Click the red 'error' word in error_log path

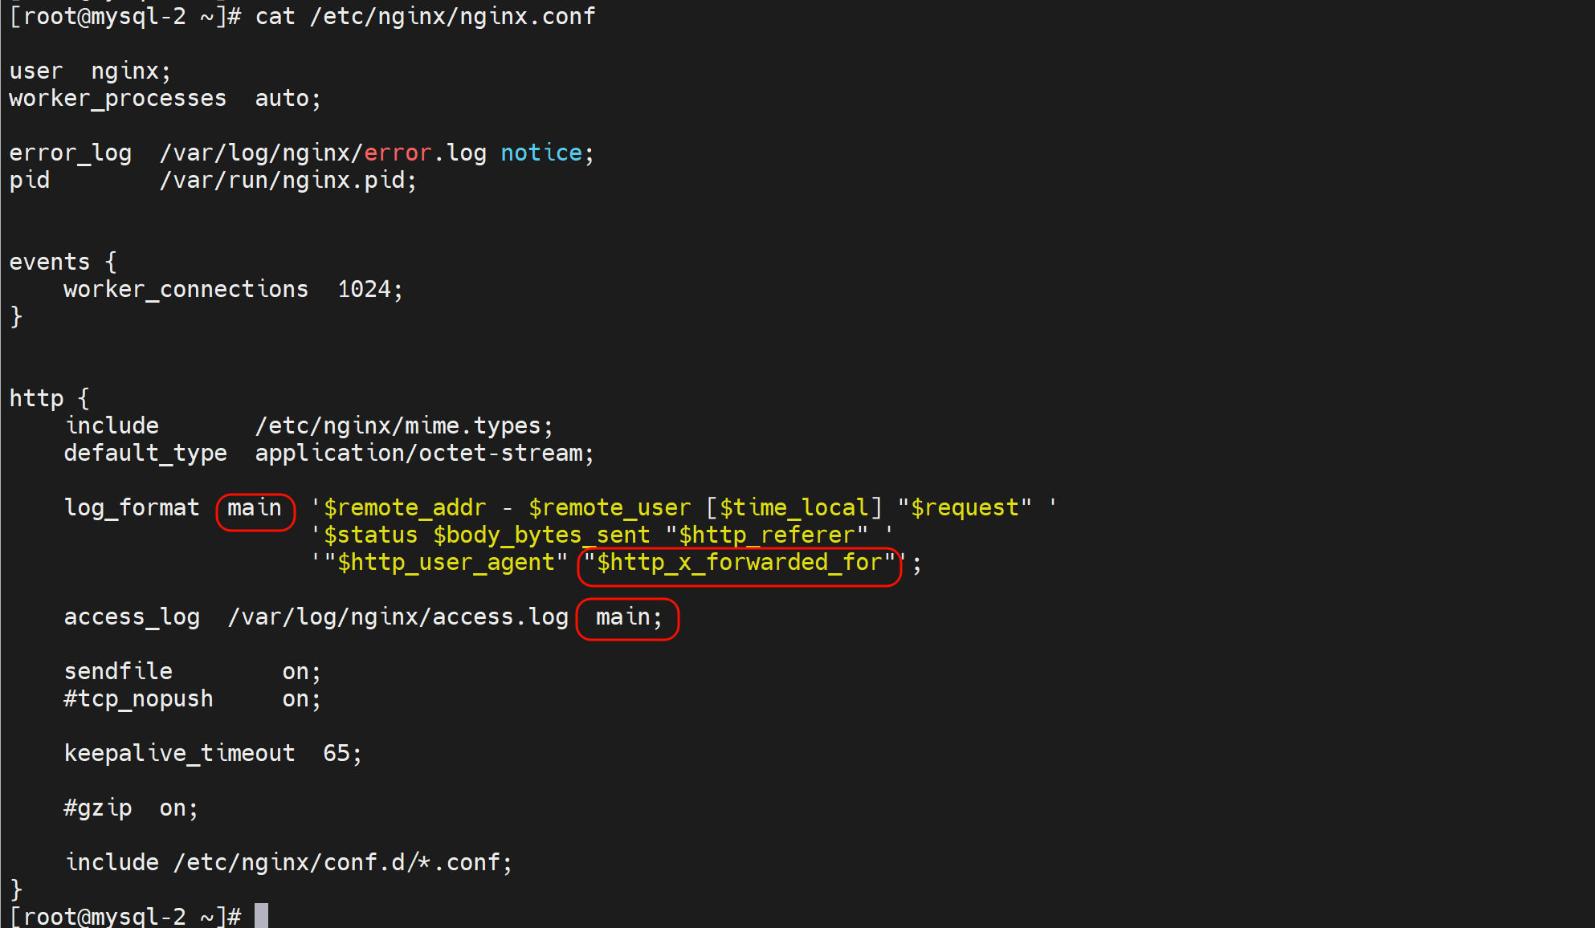click(x=398, y=153)
